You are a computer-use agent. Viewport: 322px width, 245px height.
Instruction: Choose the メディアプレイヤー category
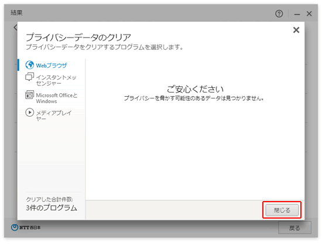tap(54, 115)
